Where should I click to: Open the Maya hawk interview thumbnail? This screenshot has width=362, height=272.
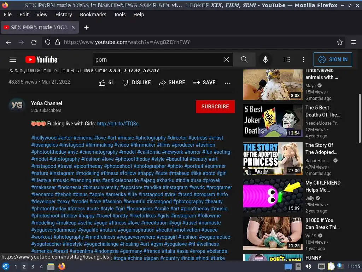(273, 85)
